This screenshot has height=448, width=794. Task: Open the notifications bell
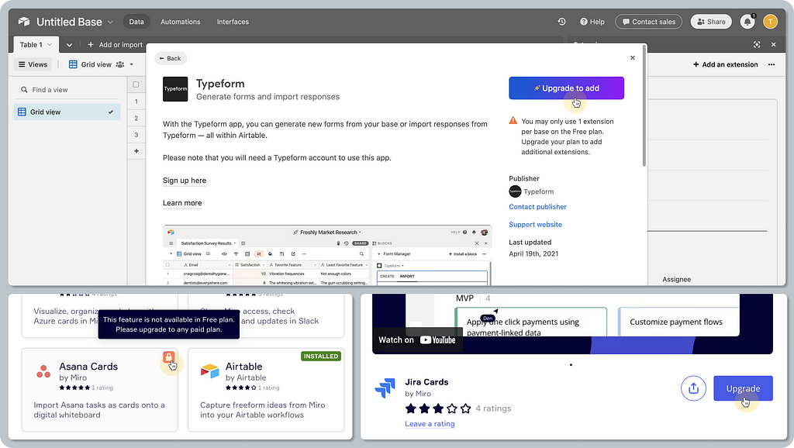(x=747, y=22)
